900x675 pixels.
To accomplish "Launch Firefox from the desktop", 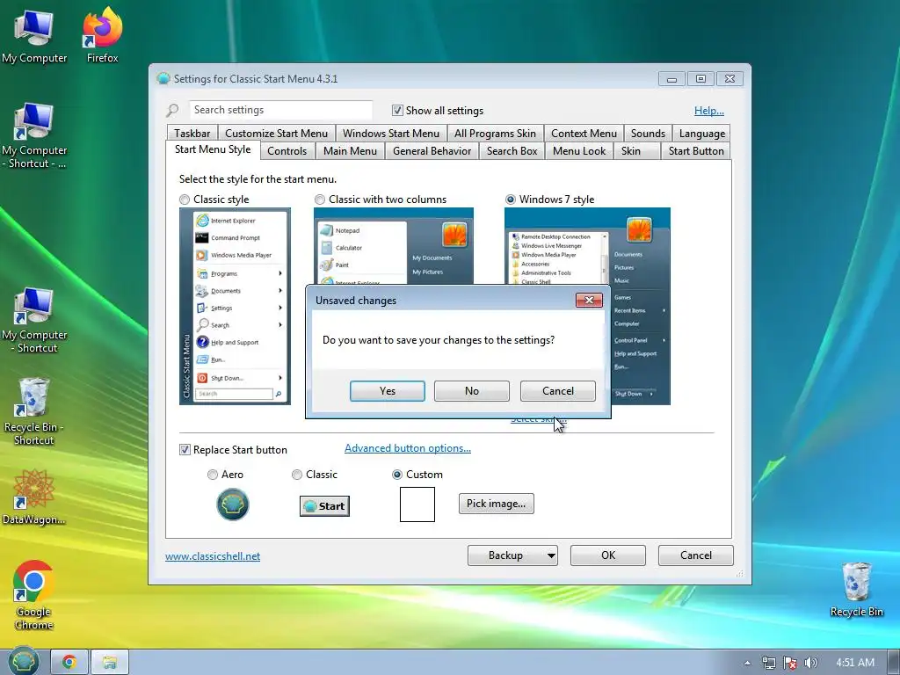I will pos(102,35).
